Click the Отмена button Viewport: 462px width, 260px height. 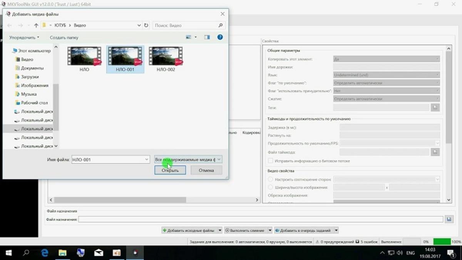[x=206, y=170]
